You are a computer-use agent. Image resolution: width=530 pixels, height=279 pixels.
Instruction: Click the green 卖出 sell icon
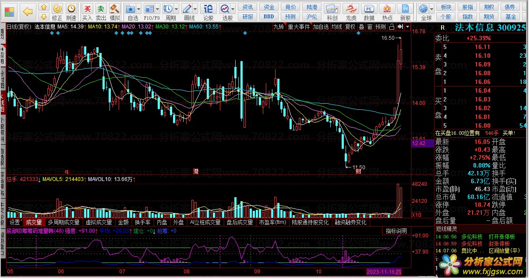coord(101,12)
